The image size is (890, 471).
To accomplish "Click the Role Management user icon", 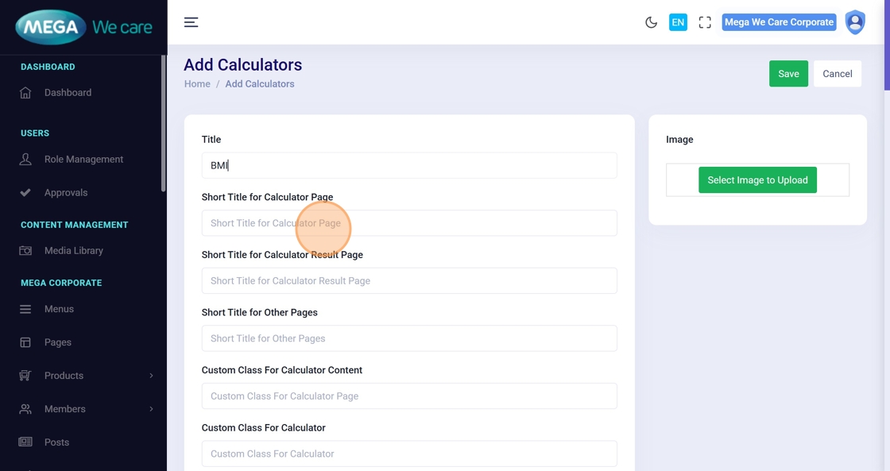I will [x=25, y=160].
